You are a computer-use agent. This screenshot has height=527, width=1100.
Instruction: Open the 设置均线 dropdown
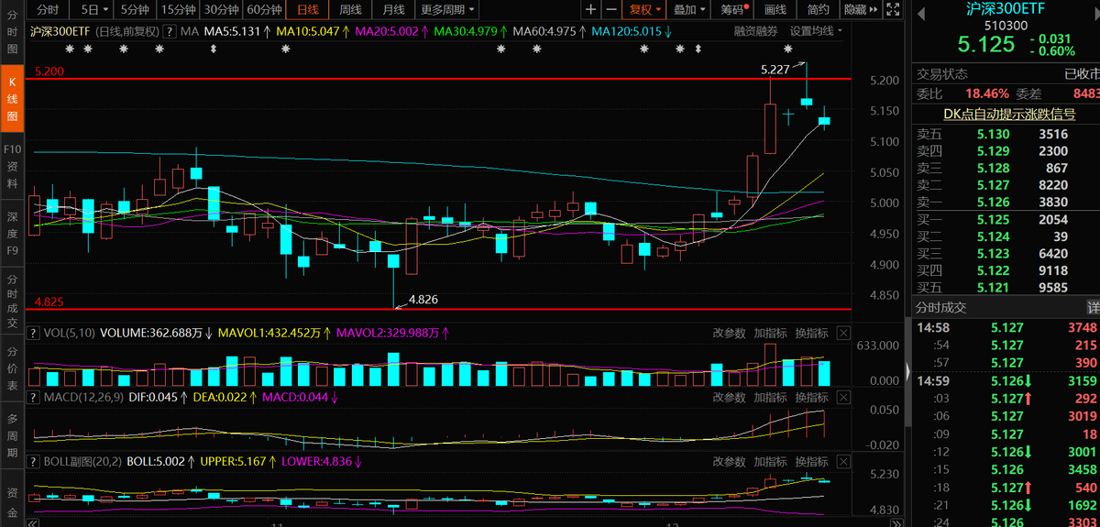(x=817, y=31)
